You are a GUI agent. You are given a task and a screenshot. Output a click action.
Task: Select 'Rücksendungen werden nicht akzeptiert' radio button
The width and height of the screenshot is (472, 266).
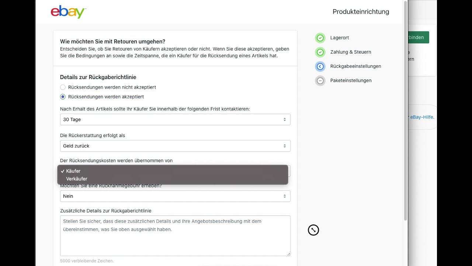click(x=63, y=87)
